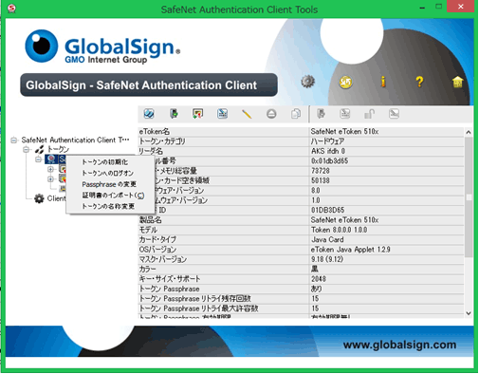
Task: Click the Initialize Token toolbar icon
Action: point(149,114)
